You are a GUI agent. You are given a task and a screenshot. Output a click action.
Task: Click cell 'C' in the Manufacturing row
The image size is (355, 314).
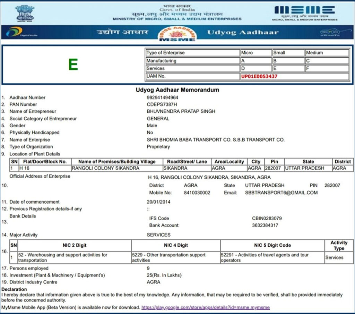tap(327, 61)
